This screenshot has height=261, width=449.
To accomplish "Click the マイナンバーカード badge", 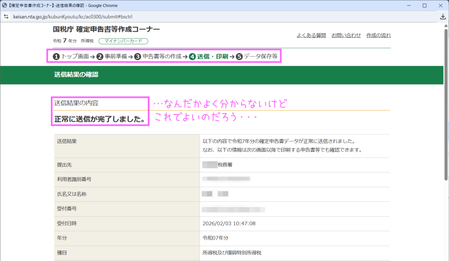I will pos(123,41).
